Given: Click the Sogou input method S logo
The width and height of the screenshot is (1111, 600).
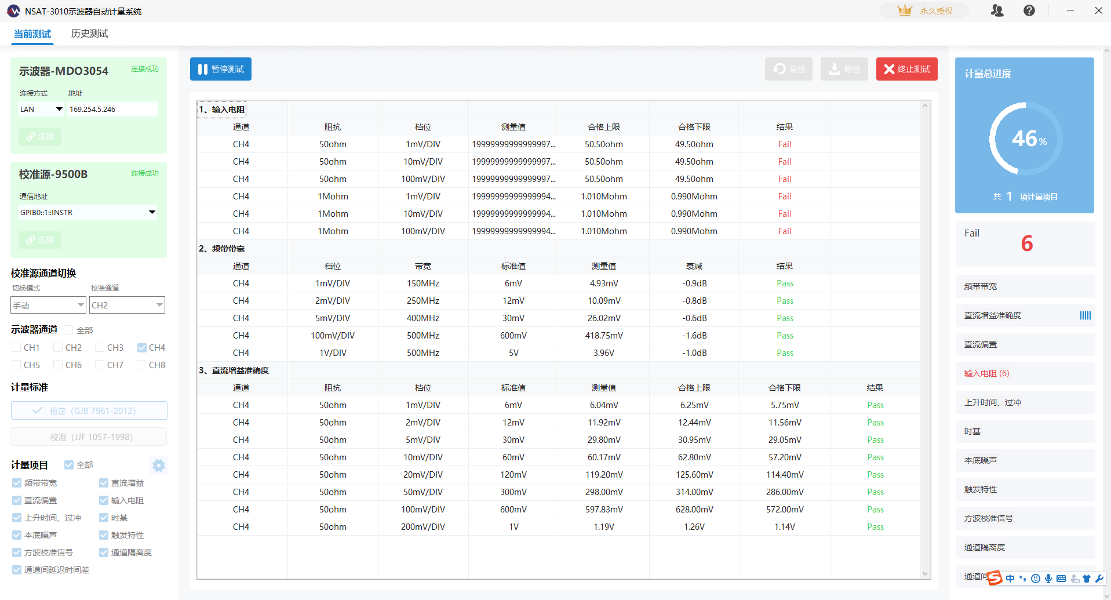Looking at the screenshot, I should [995, 577].
